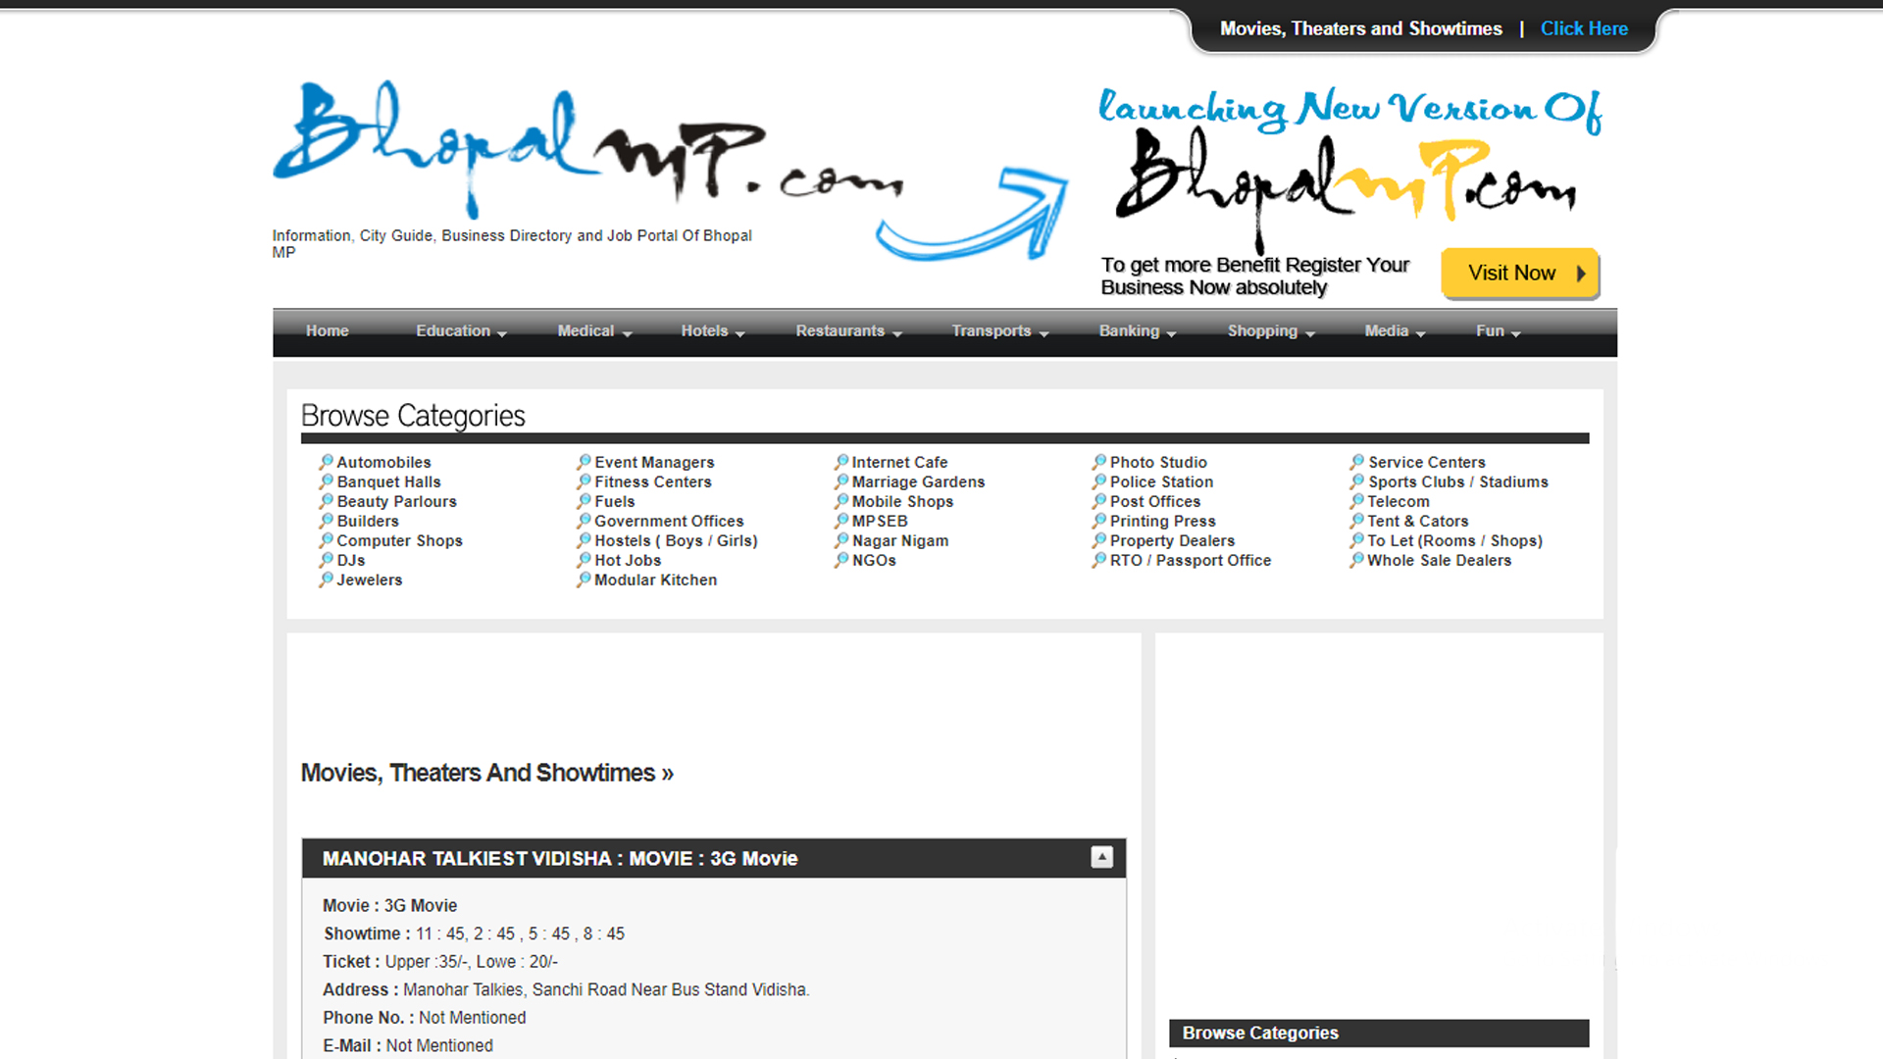
Task: Click the magnifier icon beside Jewelers
Action: 326,580
